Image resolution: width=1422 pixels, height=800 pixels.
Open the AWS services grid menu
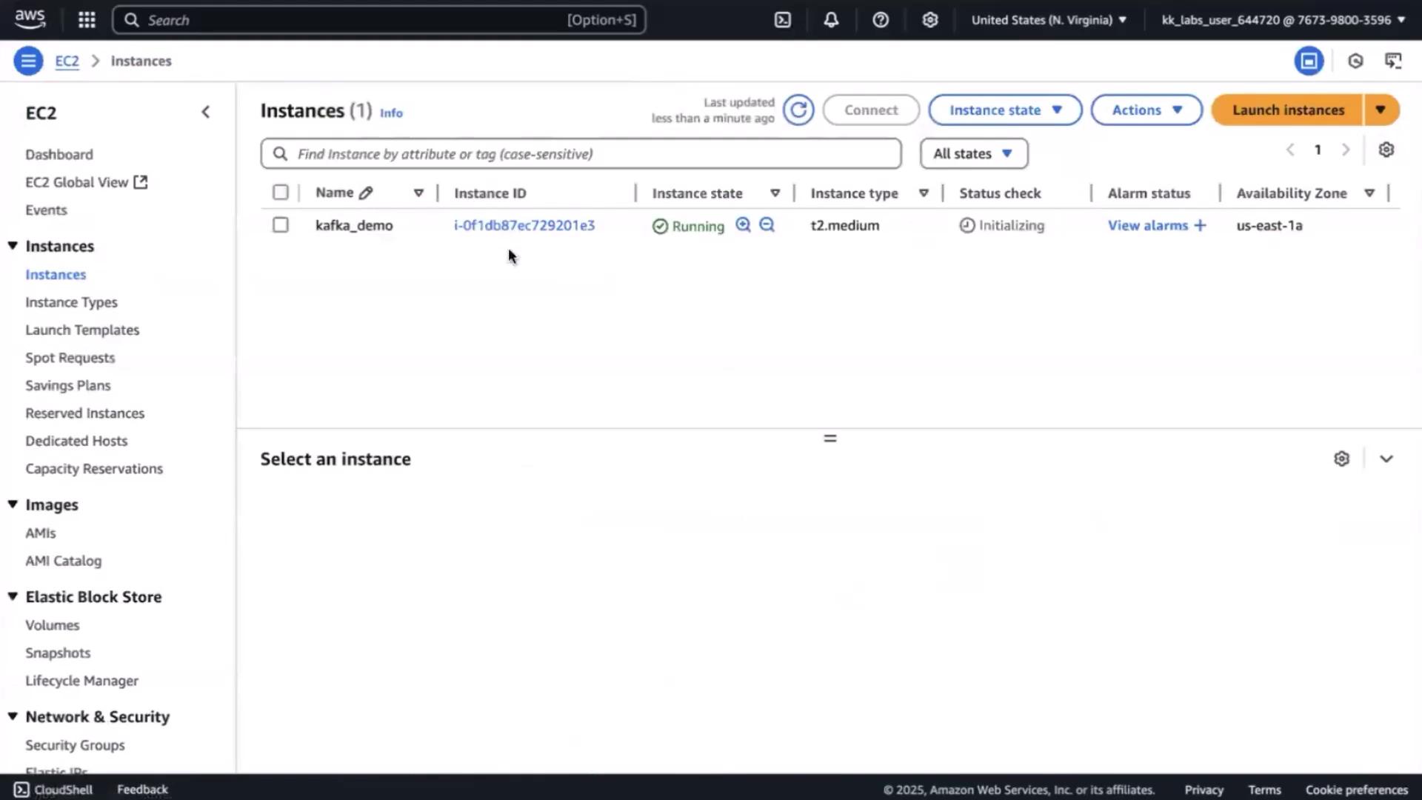point(87,20)
